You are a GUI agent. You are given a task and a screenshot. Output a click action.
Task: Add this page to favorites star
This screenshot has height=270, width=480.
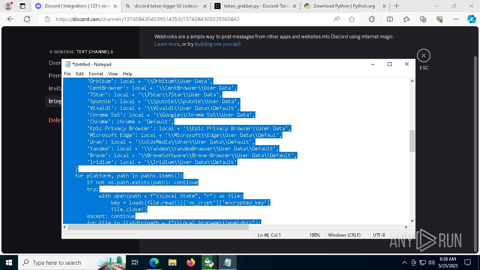[x=352, y=19]
